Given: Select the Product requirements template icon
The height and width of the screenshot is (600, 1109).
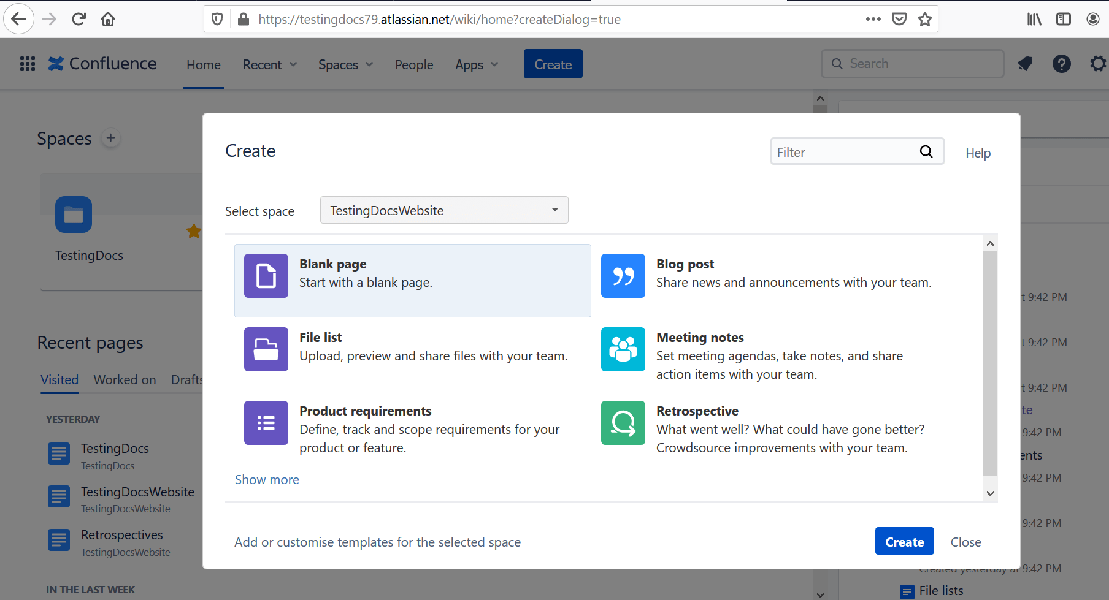Looking at the screenshot, I should pos(266,423).
